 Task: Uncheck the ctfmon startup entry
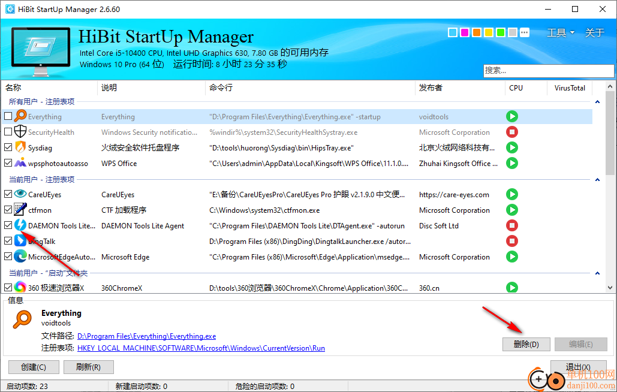[8, 210]
